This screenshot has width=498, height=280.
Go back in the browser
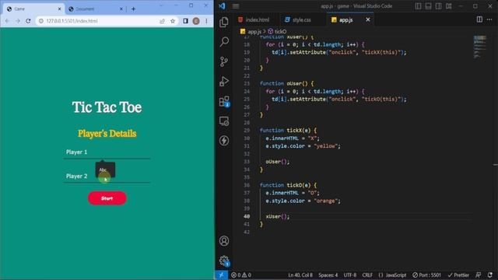7,21
